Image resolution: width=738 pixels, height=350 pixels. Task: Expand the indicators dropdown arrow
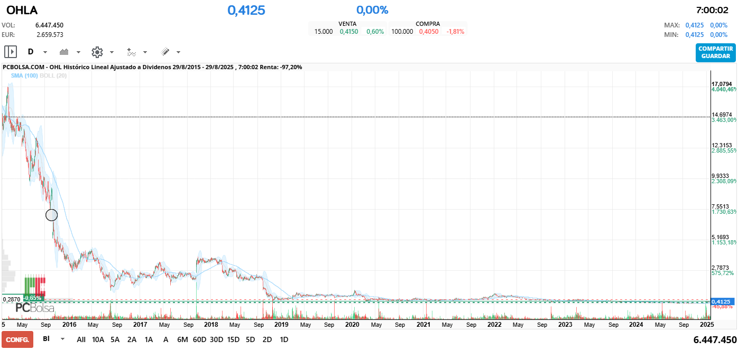click(145, 52)
